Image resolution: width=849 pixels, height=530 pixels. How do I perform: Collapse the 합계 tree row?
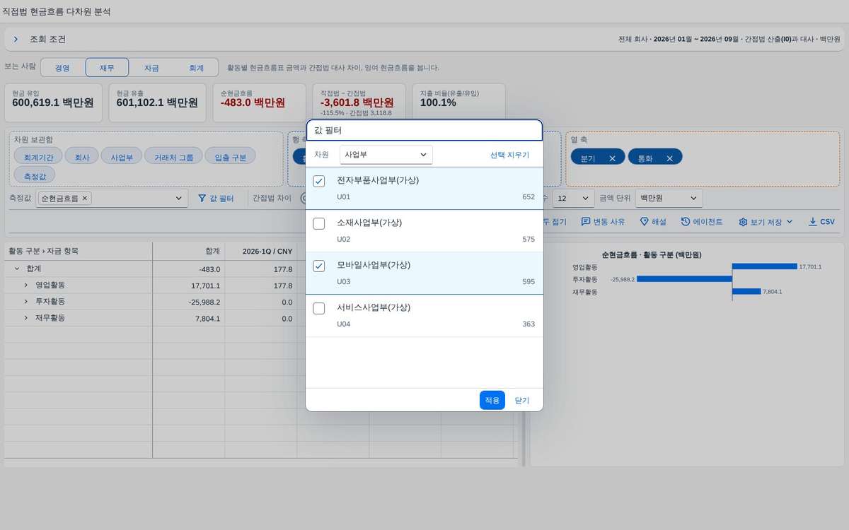(x=16, y=269)
